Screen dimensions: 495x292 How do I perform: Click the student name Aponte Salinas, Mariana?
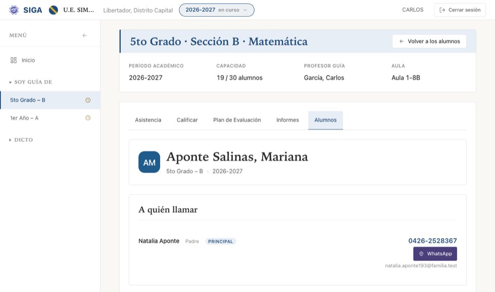click(x=237, y=157)
